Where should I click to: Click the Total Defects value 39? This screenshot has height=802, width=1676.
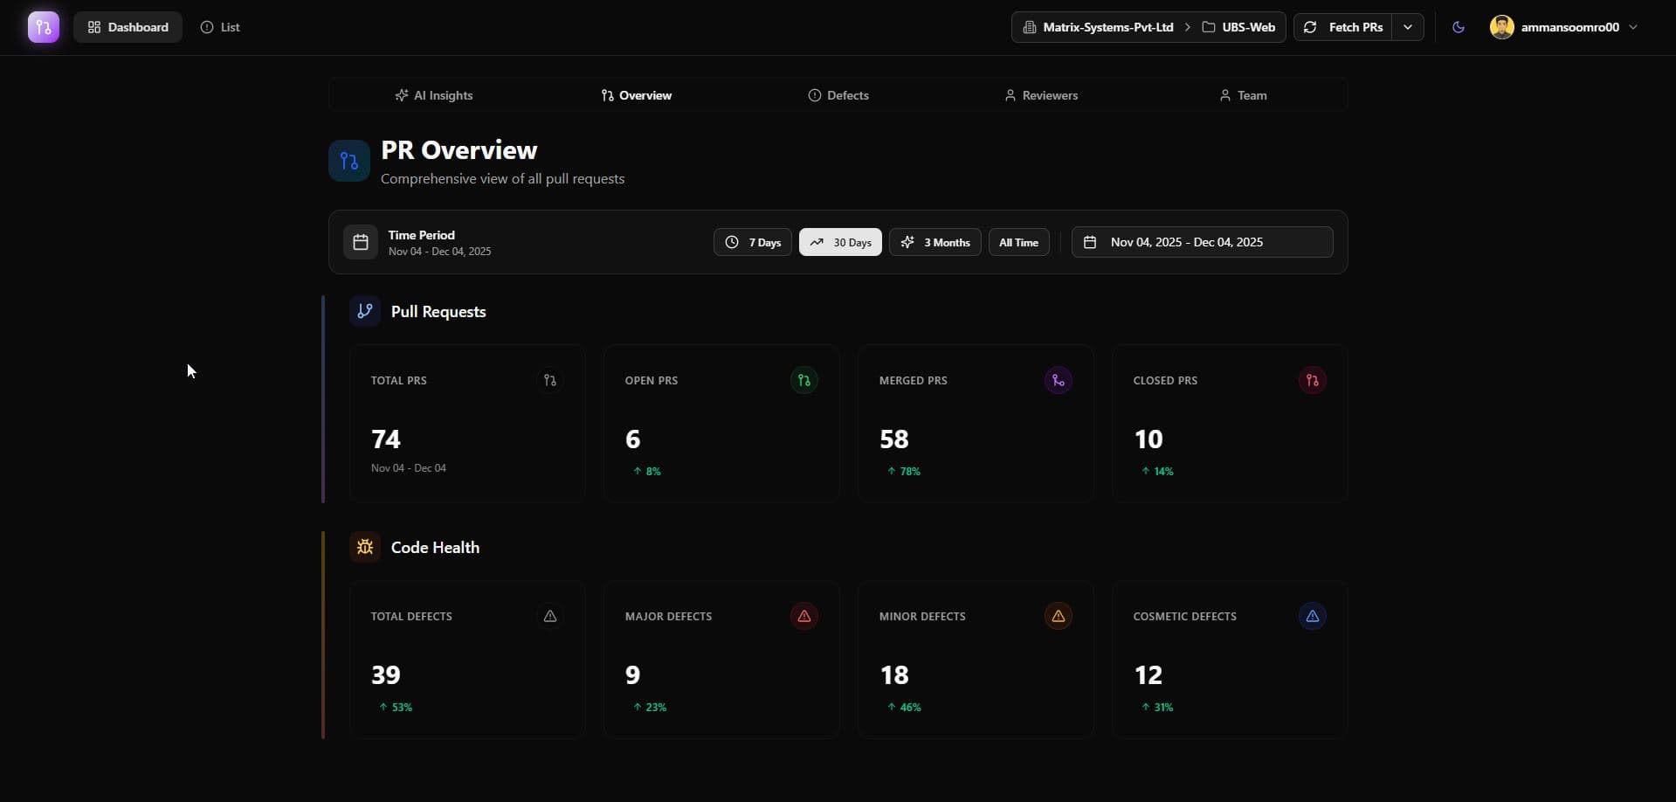(386, 674)
